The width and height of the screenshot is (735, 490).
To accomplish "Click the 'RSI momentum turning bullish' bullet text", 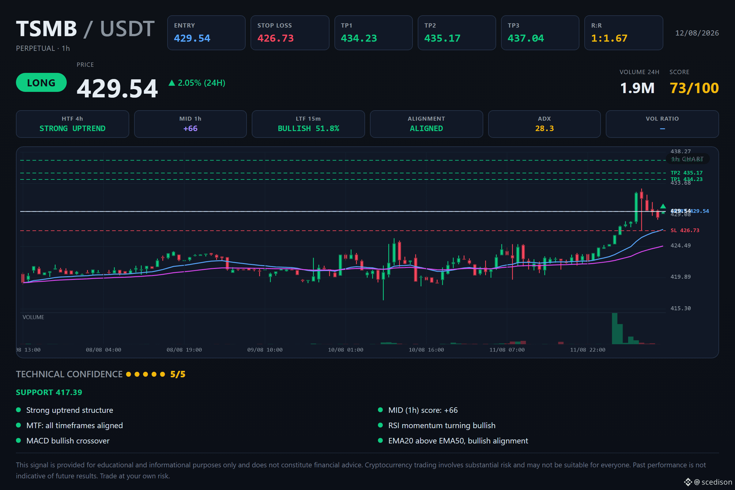I will (442, 426).
